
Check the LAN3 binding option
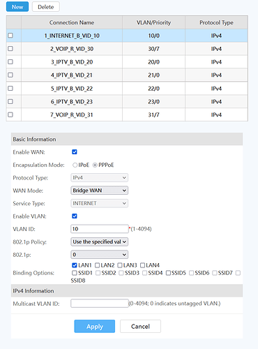[120, 265]
